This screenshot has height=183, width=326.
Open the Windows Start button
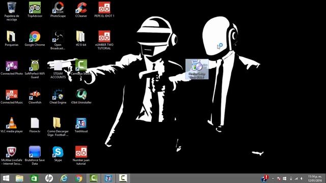point(6,178)
